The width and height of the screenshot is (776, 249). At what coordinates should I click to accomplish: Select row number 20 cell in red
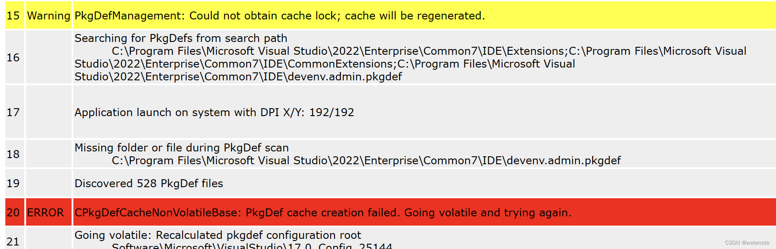[13, 212]
